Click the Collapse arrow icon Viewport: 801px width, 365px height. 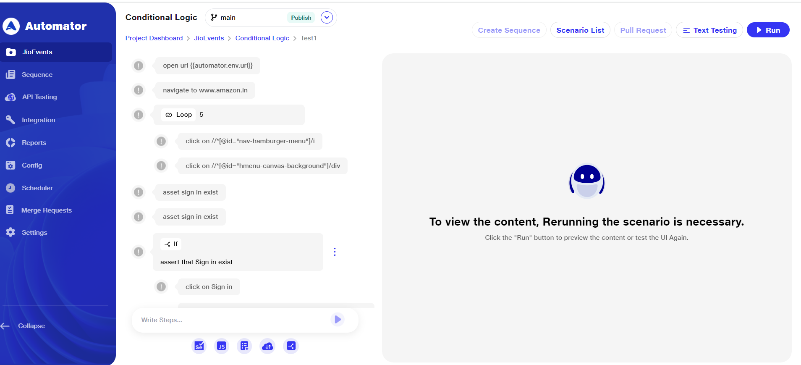5,326
